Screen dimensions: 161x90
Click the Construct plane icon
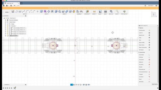click(87, 11)
